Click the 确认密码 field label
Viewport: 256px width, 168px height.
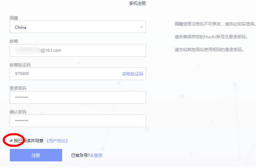pyautogui.click(x=18, y=112)
